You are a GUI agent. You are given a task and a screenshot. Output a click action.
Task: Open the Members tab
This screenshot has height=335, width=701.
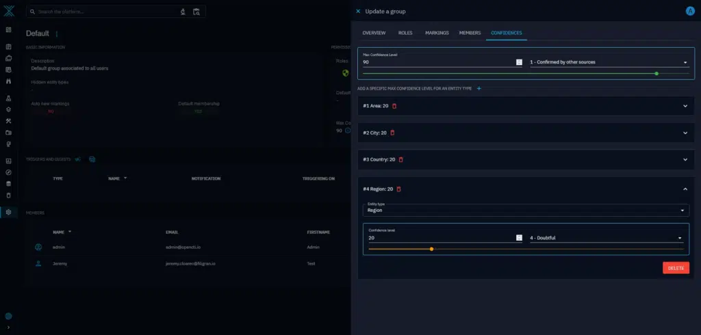point(470,33)
